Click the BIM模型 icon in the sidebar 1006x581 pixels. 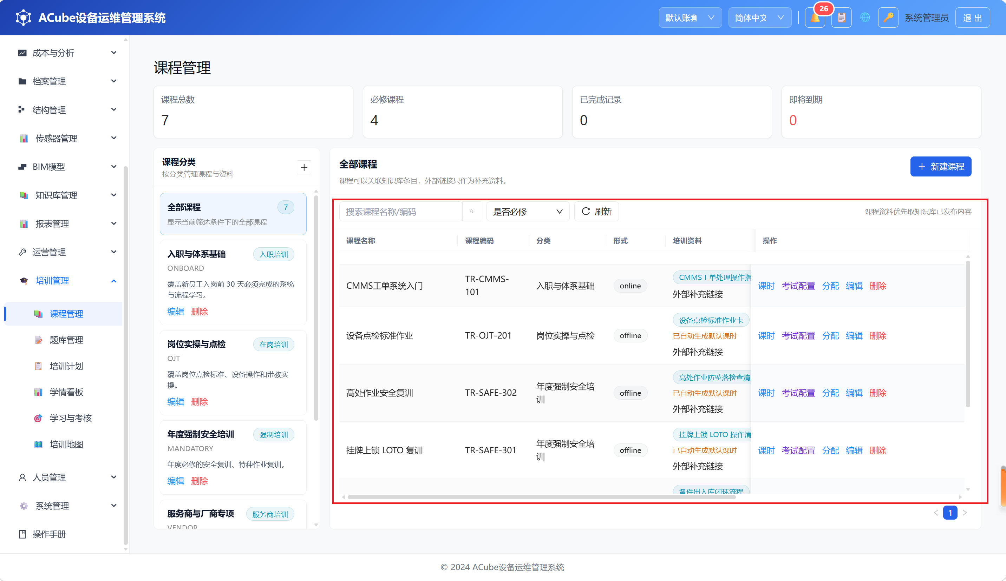tap(22, 167)
